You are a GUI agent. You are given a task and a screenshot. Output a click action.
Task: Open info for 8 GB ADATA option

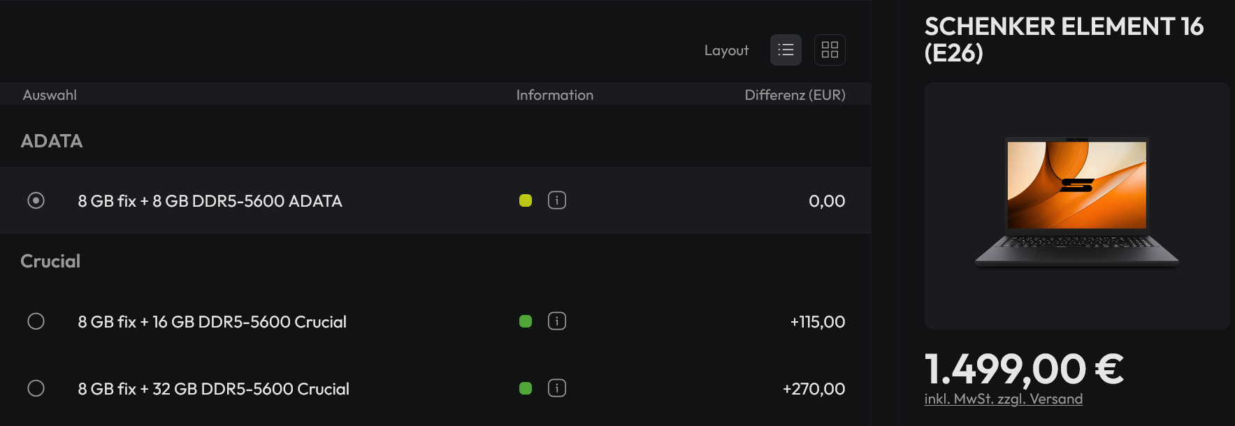coord(557,200)
